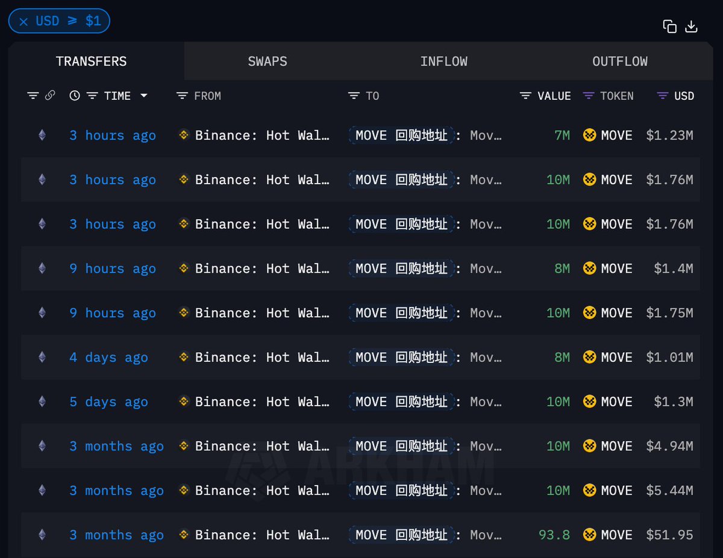Click the chain link icon in the table header
Image resolution: width=723 pixels, height=558 pixels.
[50, 95]
